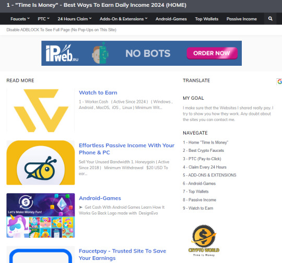Click the NO BOTS banner text

coord(148,53)
